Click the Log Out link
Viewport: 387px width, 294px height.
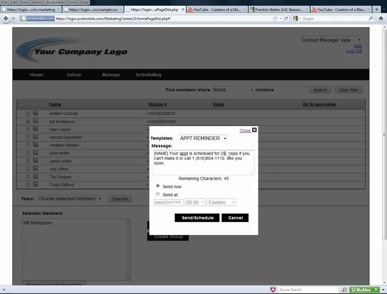click(354, 51)
